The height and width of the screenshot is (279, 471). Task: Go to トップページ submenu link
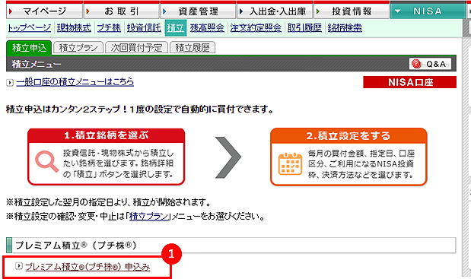(30, 28)
